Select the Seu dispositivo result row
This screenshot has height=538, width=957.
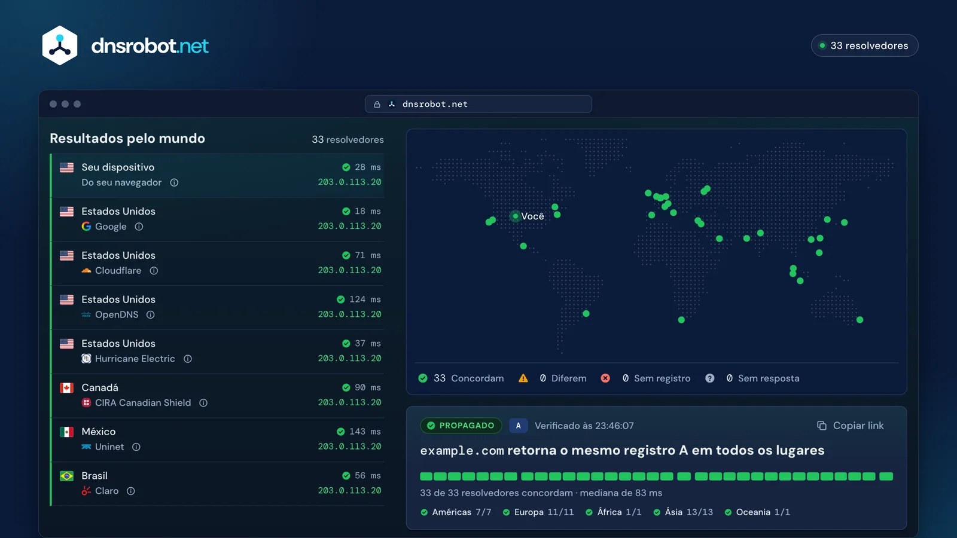pyautogui.click(x=218, y=175)
